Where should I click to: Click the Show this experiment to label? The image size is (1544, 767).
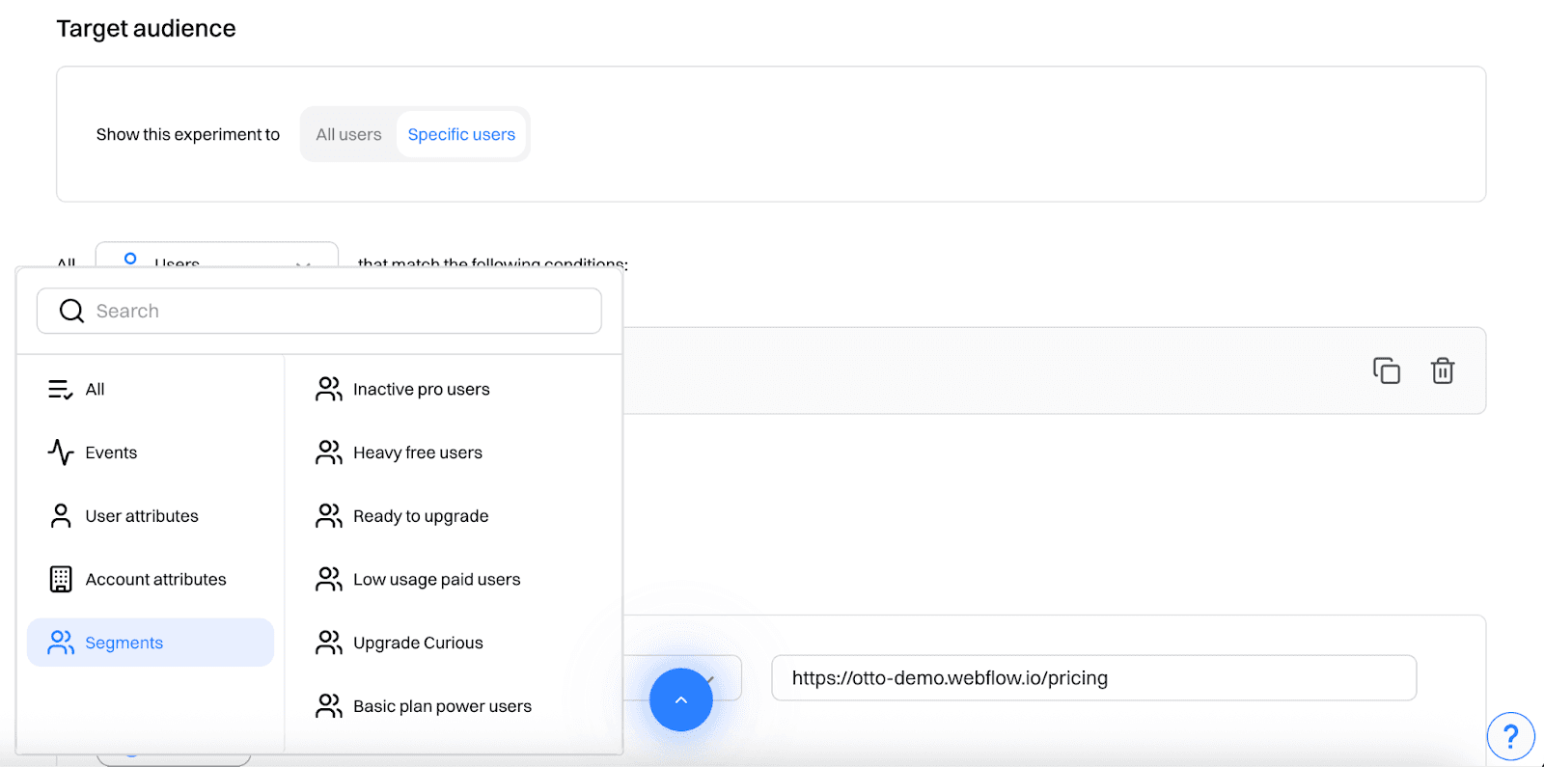click(188, 134)
